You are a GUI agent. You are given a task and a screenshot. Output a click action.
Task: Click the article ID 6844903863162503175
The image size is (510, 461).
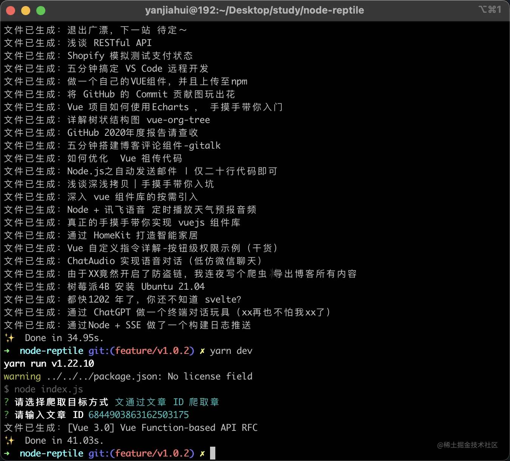pos(138,415)
